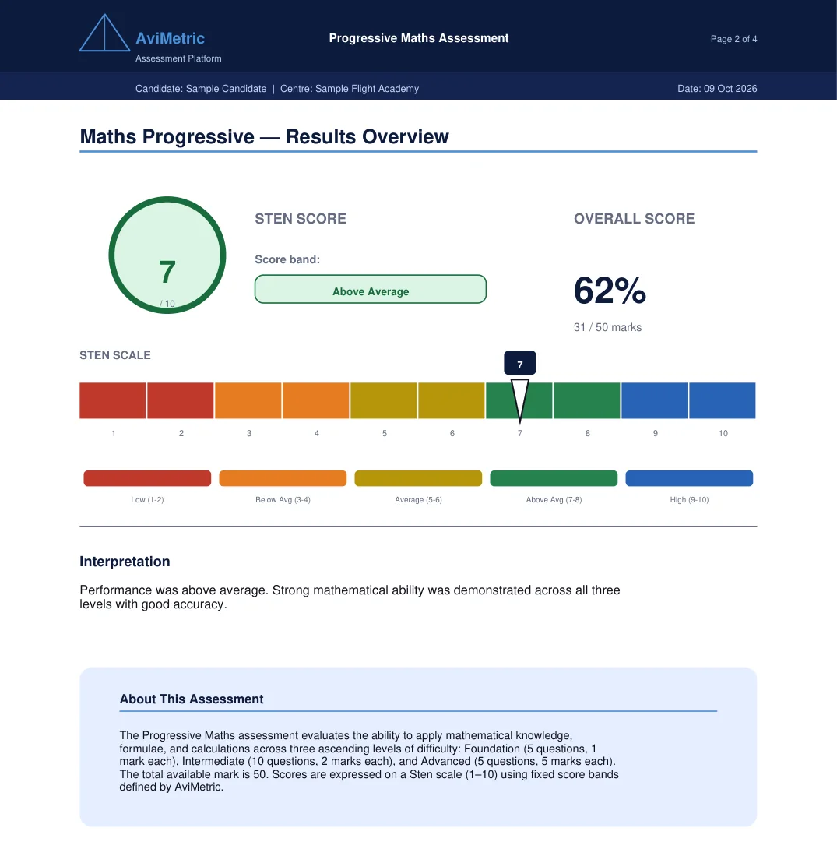Click the white pointer triangle on scale
837x856 pixels.
pyautogui.click(x=519, y=400)
